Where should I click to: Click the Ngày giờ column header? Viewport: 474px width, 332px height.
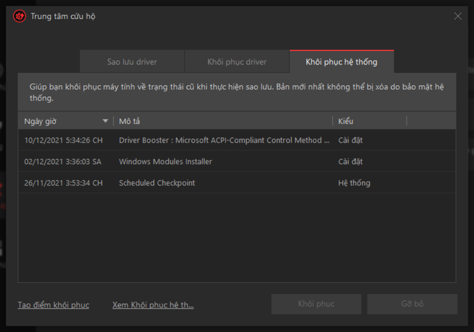point(66,121)
